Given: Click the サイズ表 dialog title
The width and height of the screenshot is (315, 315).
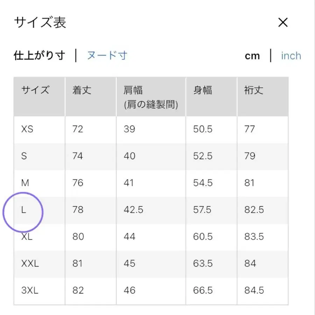Looking at the screenshot, I should click(x=39, y=22).
